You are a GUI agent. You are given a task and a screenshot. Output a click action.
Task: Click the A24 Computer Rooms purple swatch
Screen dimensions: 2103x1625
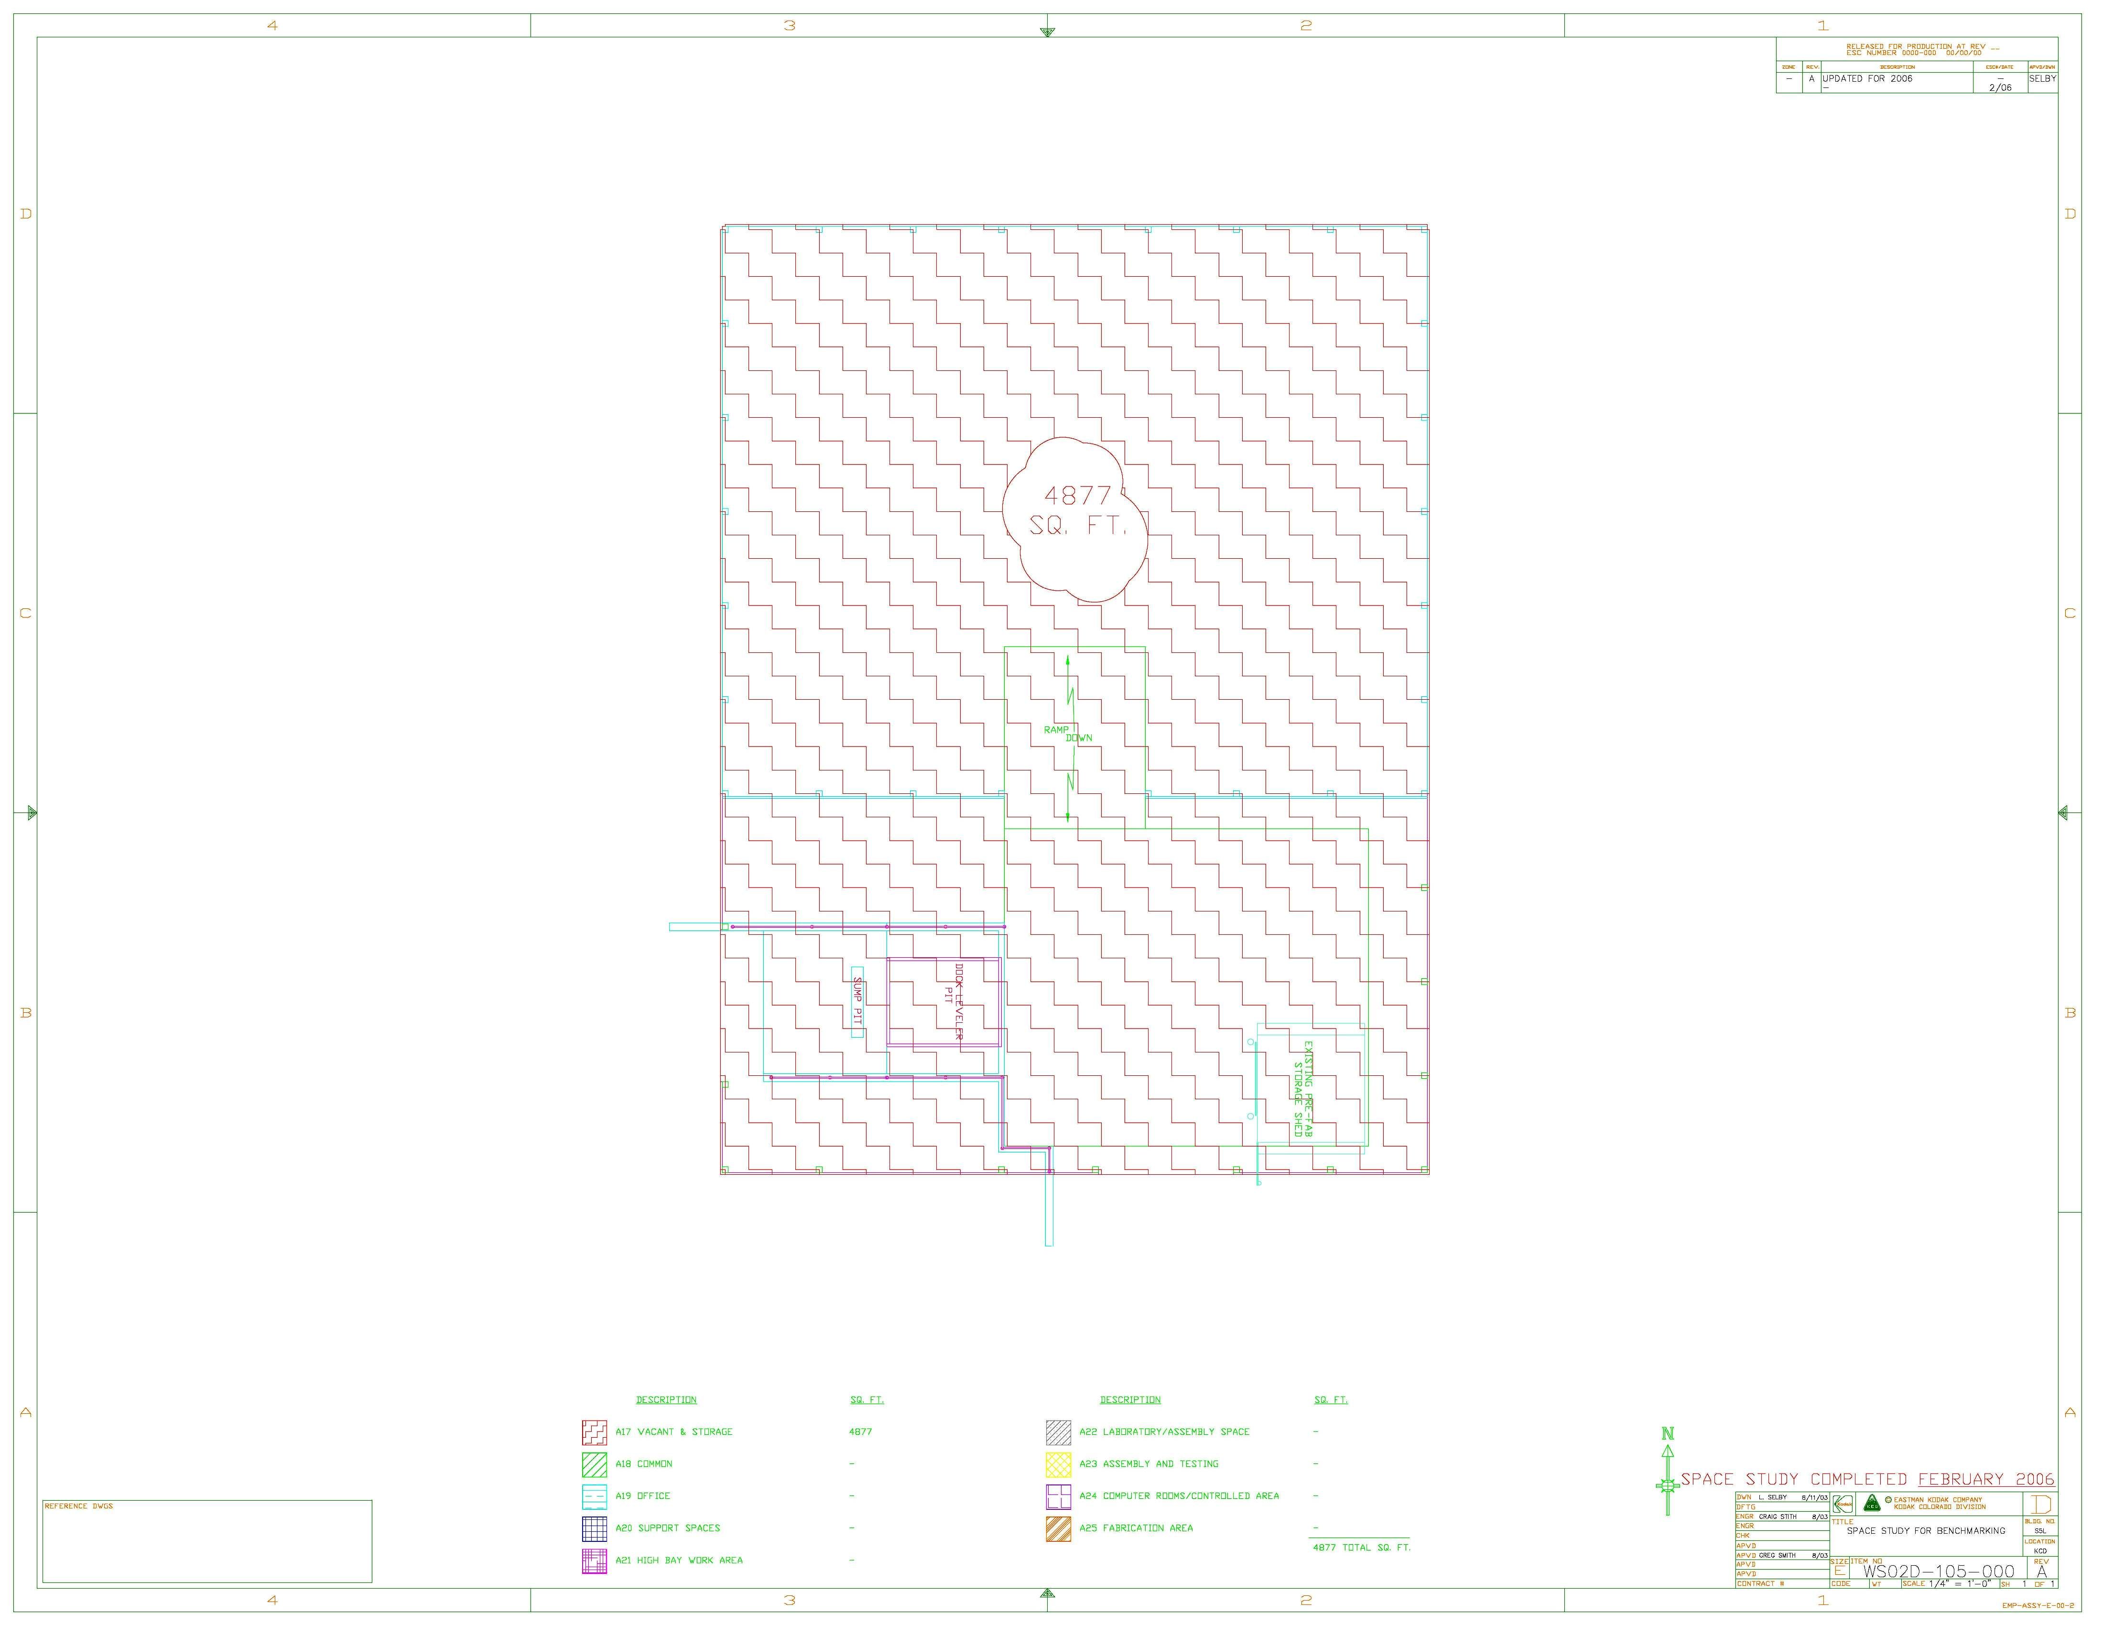click(x=1058, y=1497)
